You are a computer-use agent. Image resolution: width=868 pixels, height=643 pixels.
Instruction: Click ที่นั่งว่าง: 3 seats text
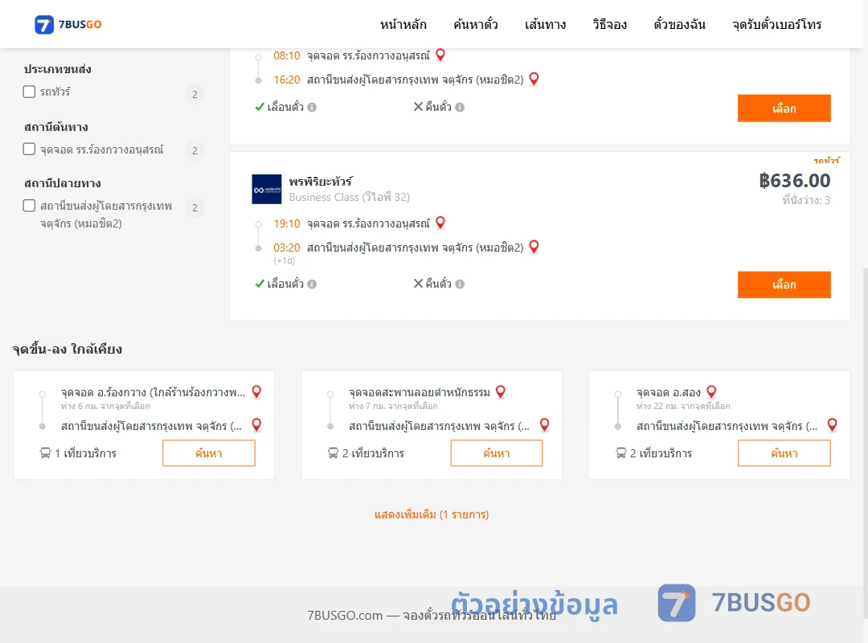(x=806, y=200)
